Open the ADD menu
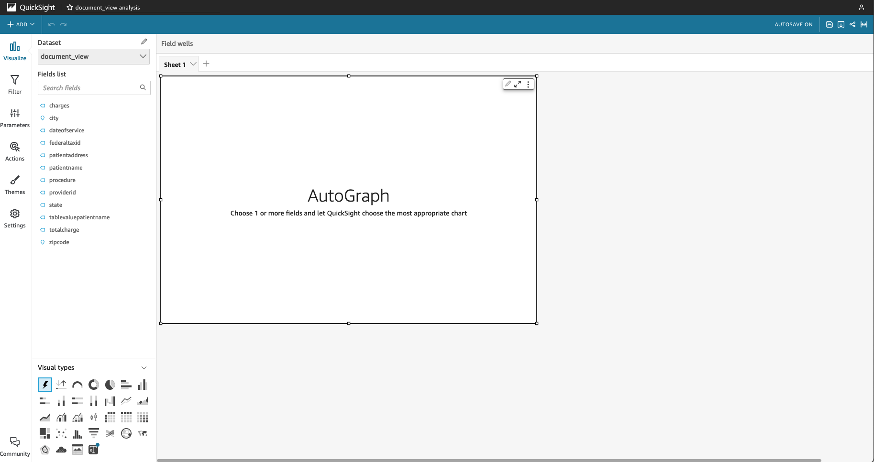874x462 pixels. pos(20,24)
